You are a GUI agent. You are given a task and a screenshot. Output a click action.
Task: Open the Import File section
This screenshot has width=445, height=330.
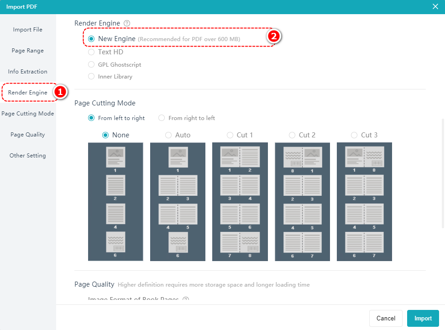point(27,30)
